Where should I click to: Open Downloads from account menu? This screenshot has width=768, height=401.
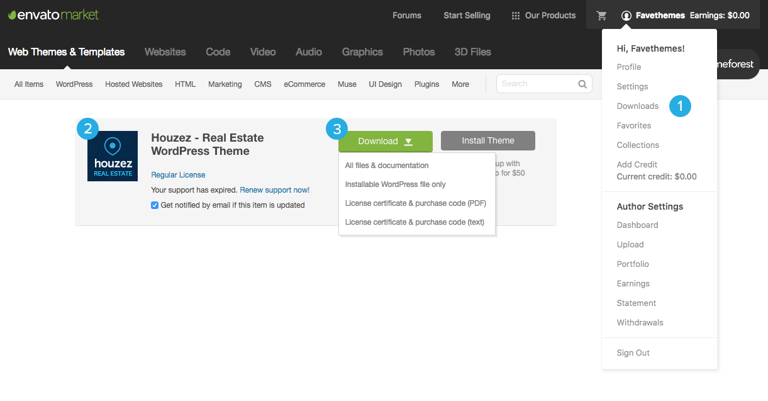tap(638, 106)
